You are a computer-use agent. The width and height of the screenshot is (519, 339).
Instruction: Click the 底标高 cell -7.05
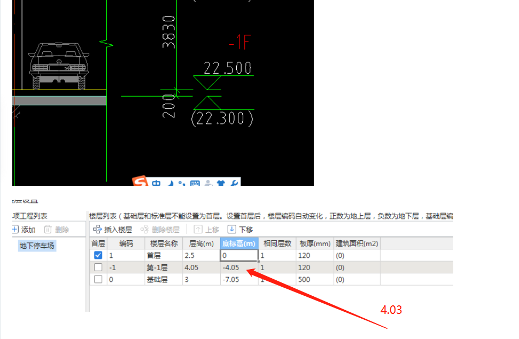239,279
